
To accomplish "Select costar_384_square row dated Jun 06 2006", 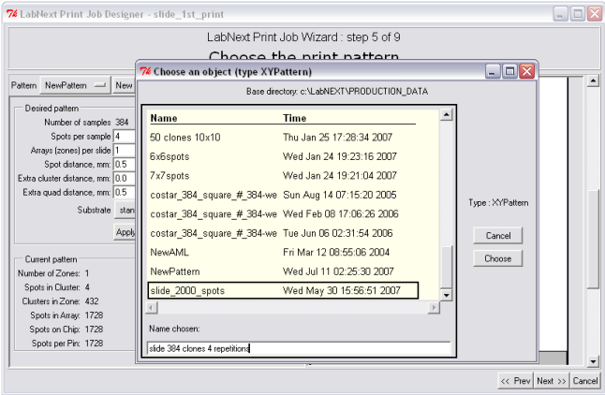I will [x=283, y=233].
